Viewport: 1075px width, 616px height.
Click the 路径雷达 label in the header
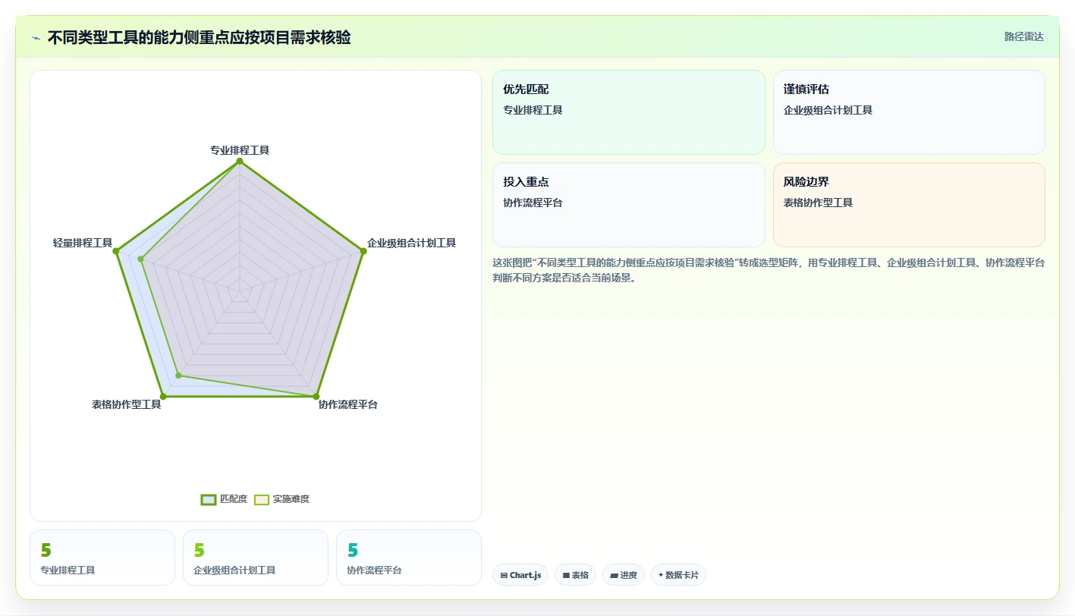(x=1023, y=36)
